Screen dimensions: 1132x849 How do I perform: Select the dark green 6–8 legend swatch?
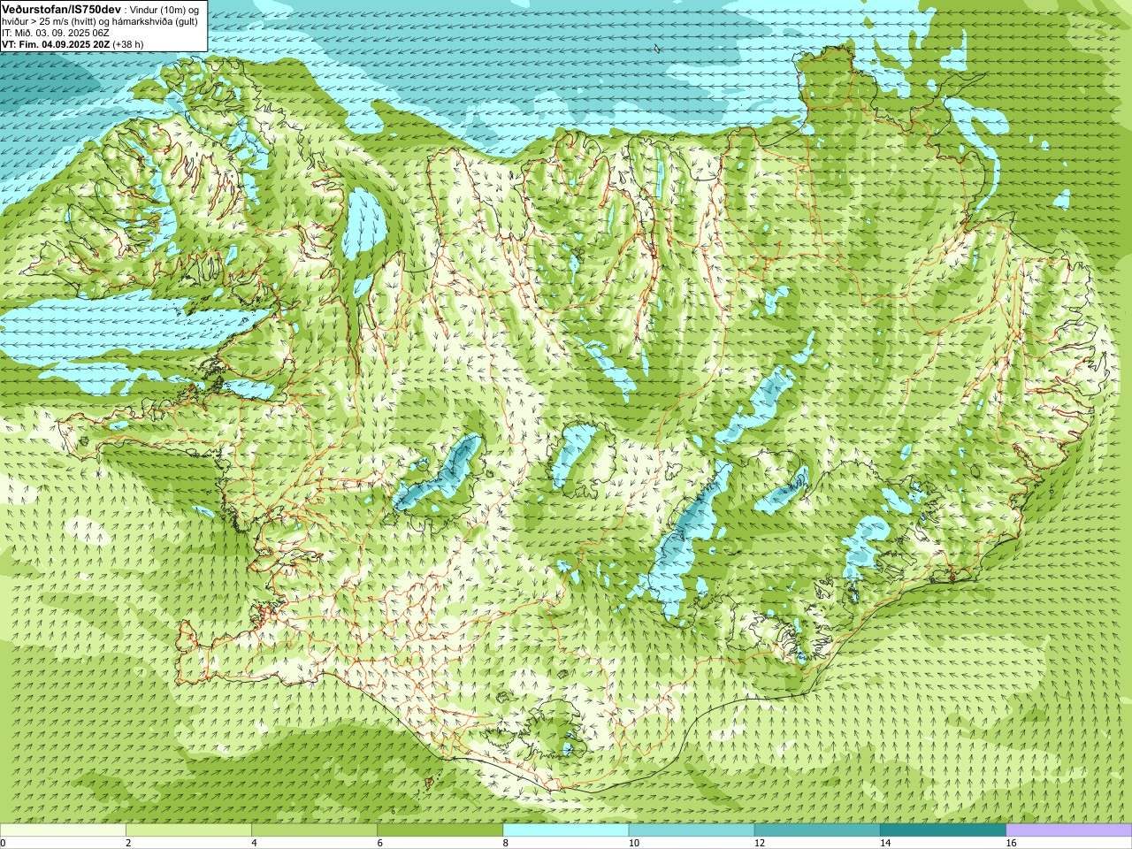(440, 830)
